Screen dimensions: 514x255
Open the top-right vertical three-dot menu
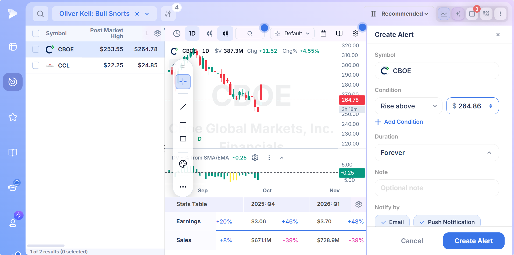pos(500,14)
